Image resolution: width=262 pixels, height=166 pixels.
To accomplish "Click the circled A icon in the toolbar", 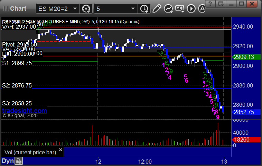I will pos(202,9).
